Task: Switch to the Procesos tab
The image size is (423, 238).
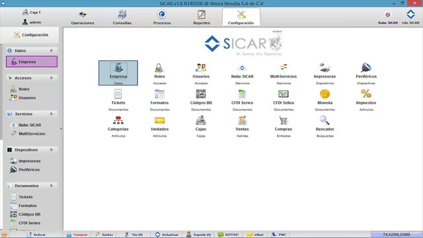Action: coord(162,17)
